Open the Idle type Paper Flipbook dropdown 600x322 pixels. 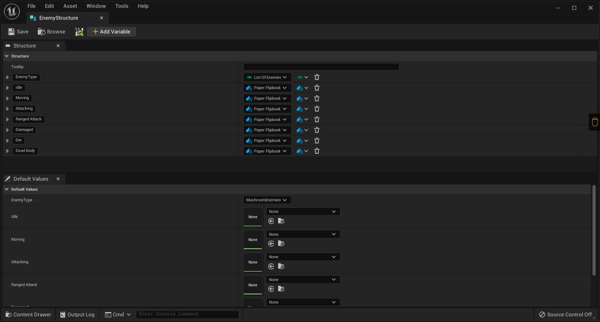coord(267,88)
